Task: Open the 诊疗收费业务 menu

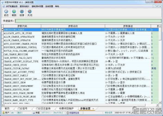Action: (12, 6)
